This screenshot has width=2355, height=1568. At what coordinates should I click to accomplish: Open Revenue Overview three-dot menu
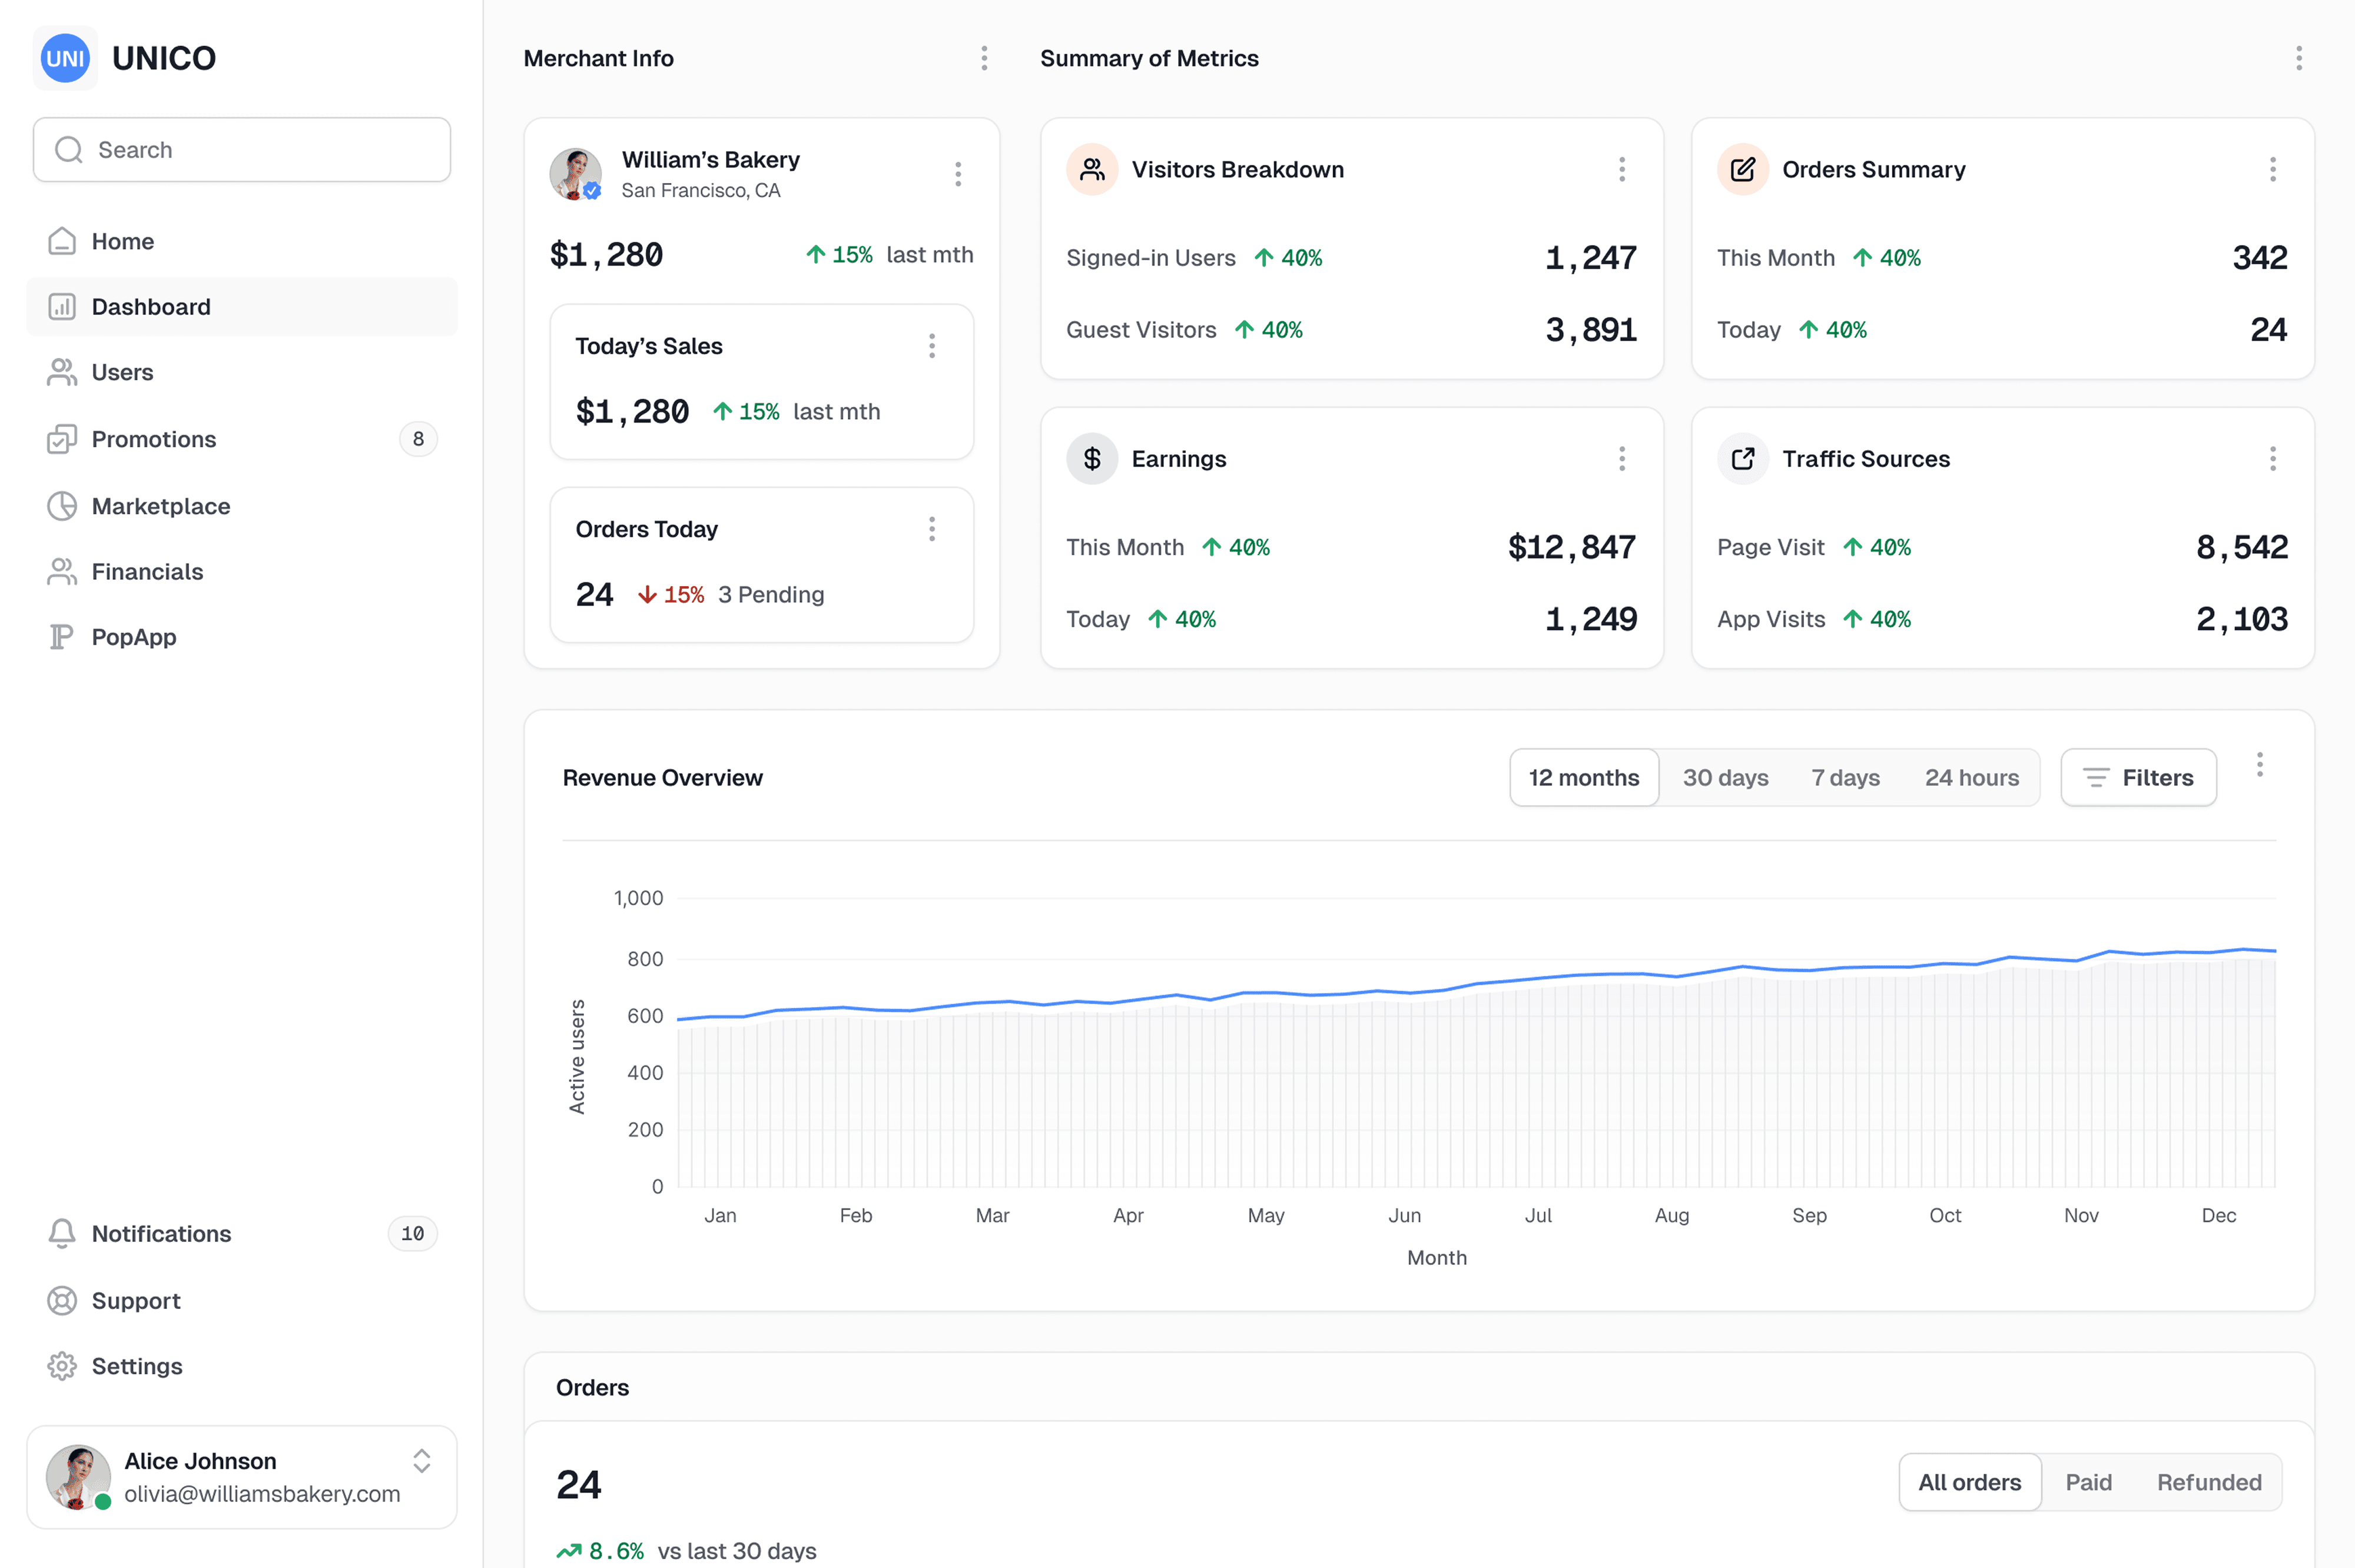click(x=2259, y=765)
